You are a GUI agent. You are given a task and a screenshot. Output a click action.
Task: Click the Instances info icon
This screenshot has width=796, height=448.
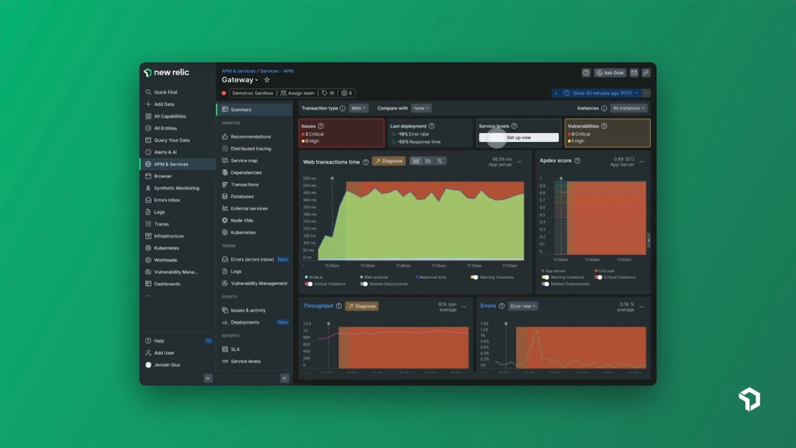(604, 108)
